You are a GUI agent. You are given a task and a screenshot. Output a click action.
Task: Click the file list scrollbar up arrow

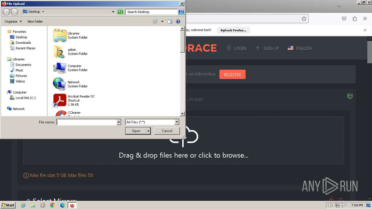point(183,29)
